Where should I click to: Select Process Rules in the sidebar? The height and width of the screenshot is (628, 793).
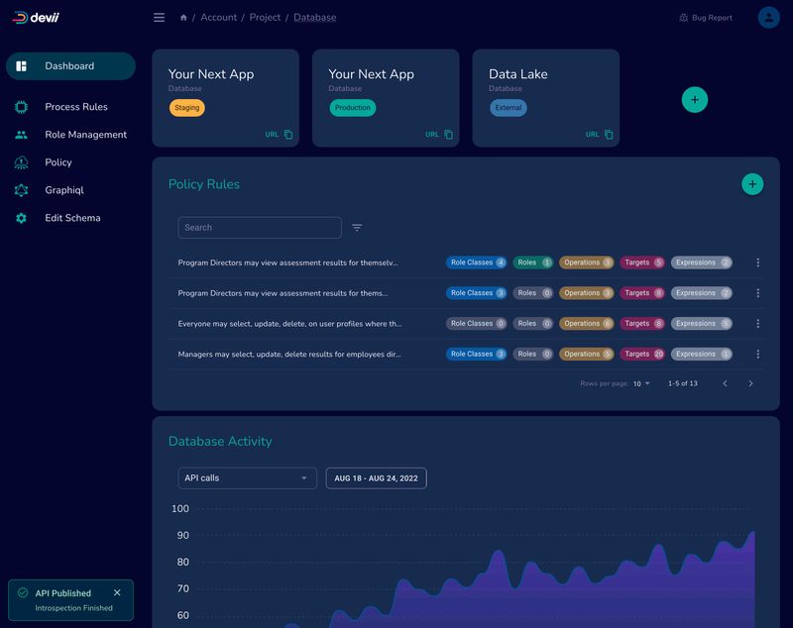pyautogui.click(x=73, y=107)
